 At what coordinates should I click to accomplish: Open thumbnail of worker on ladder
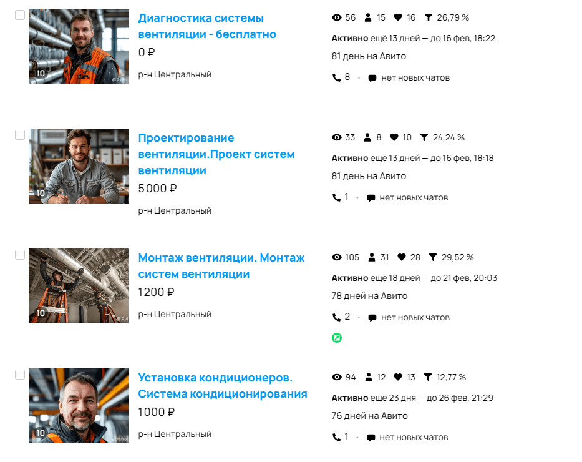click(79, 286)
